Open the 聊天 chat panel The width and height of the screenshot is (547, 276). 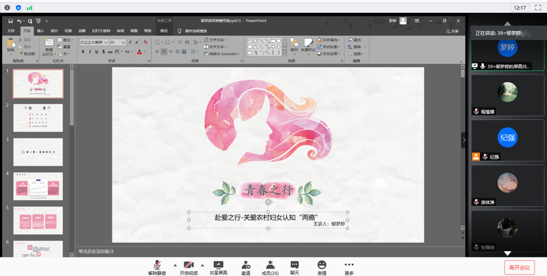295,265
